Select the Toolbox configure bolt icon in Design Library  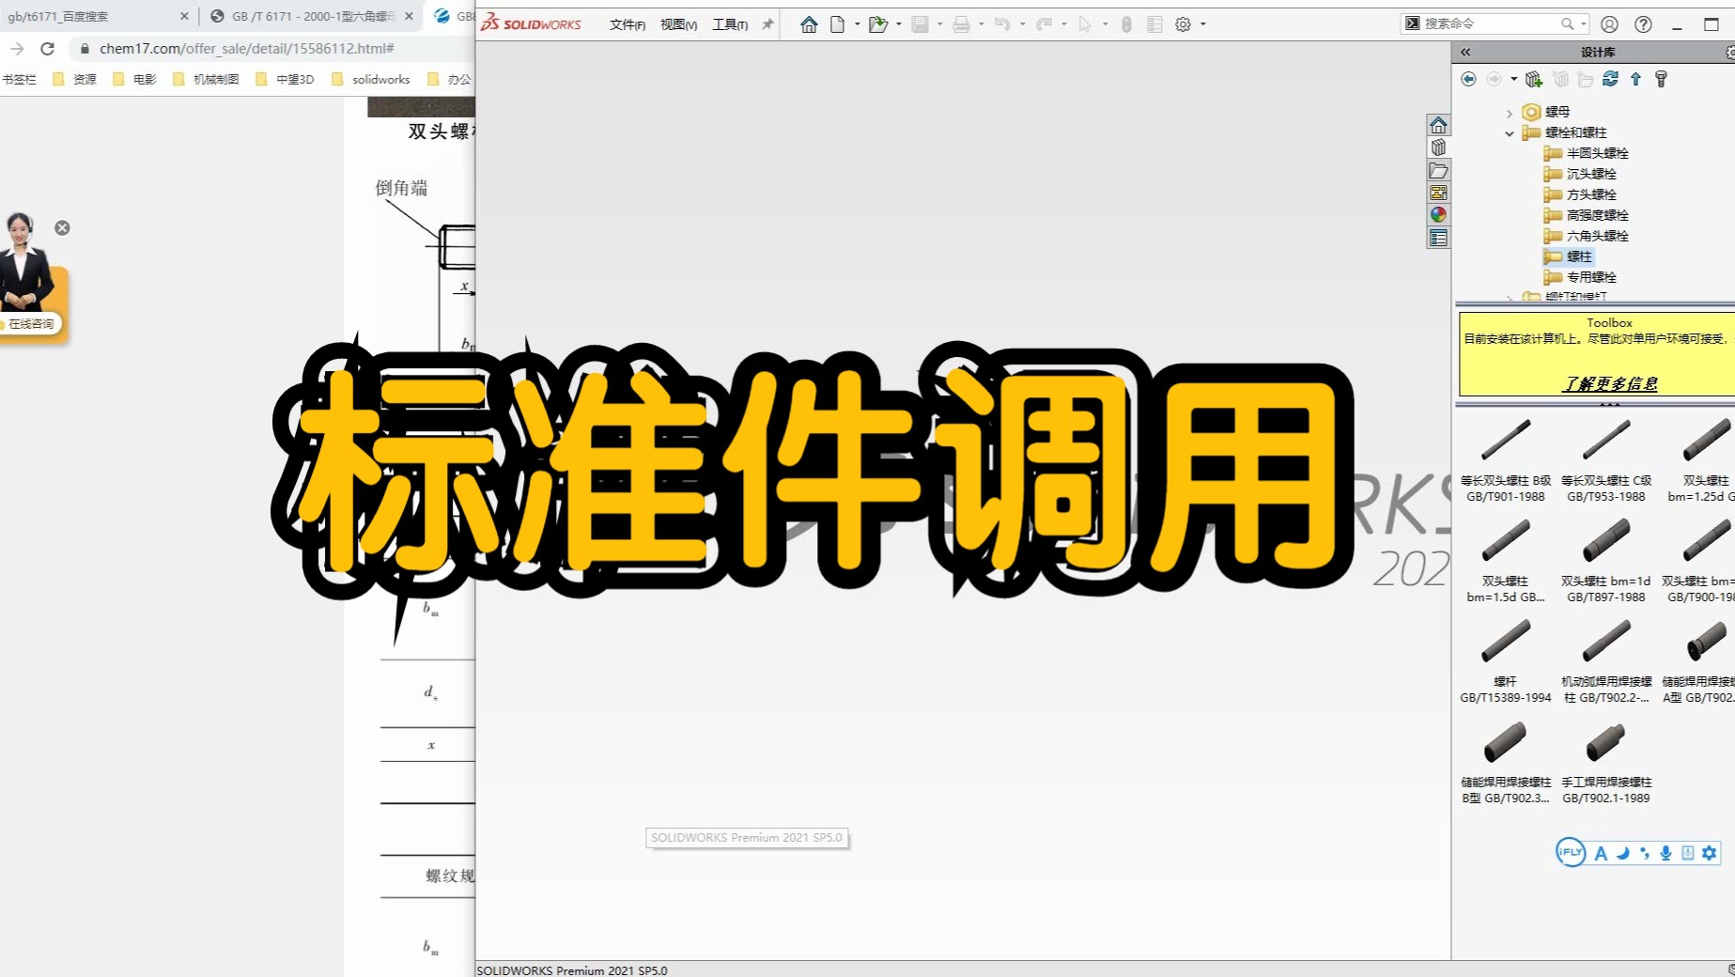[x=1662, y=79]
